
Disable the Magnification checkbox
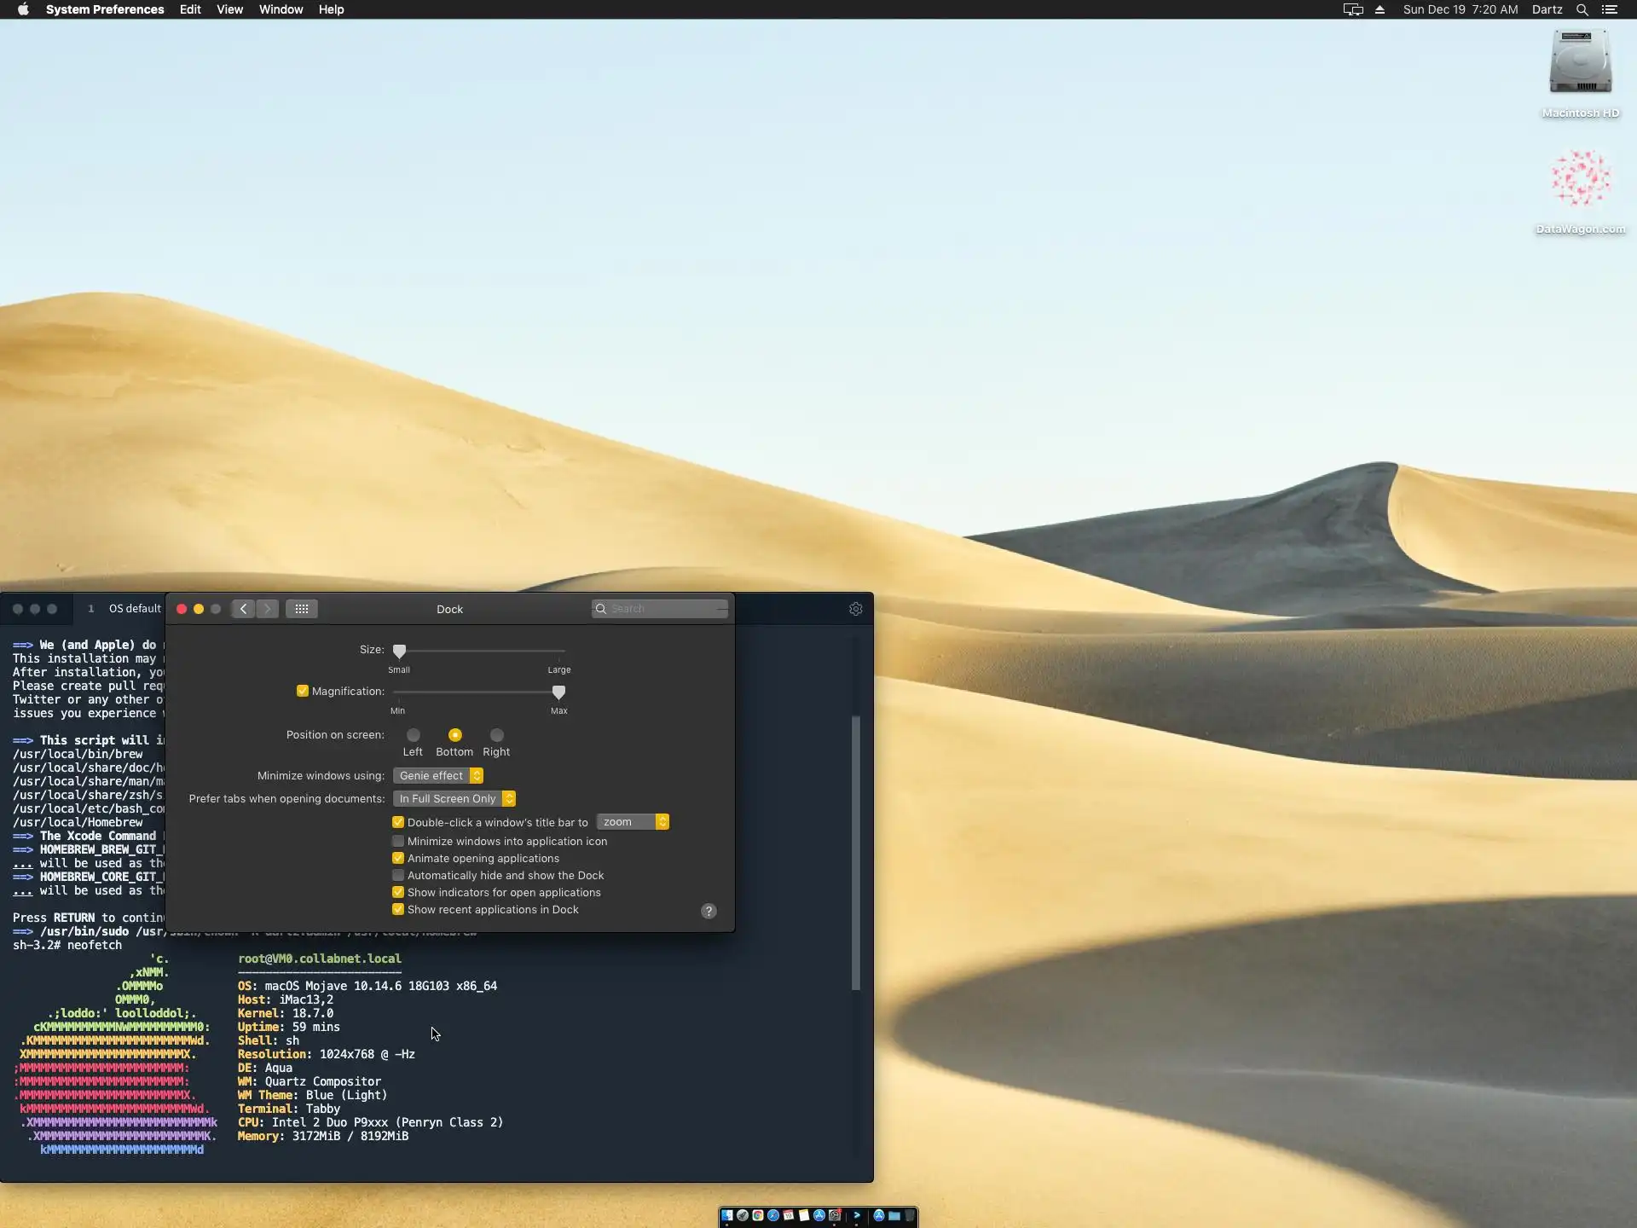click(x=303, y=691)
